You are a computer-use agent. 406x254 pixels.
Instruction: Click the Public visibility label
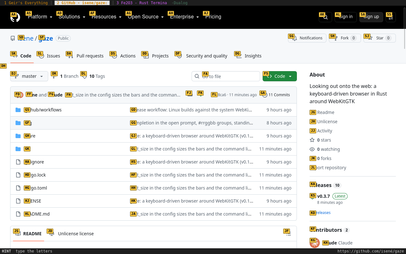[x=63, y=38]
